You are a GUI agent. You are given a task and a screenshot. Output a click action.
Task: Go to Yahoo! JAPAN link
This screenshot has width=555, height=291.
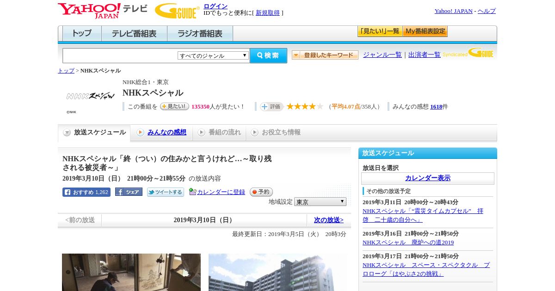[x=453, y=11]
